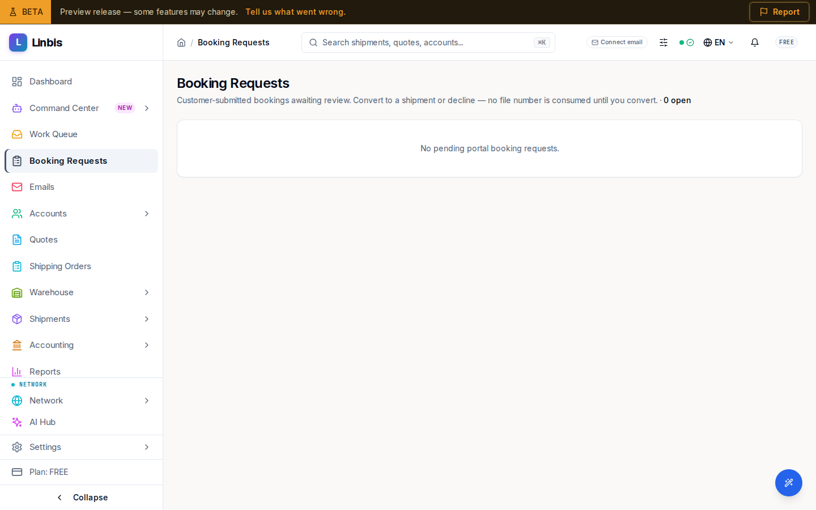
Task: Select Booking Requests in sidebar
Action: 81,161
